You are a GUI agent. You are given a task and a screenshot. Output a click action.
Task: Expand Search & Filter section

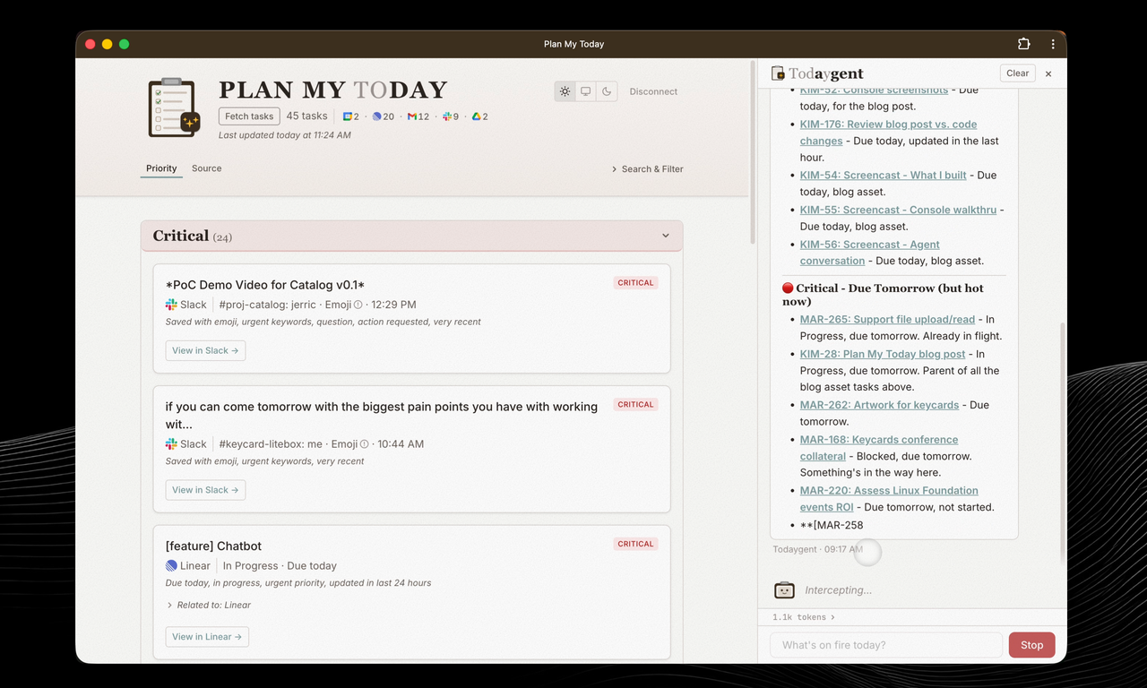click(647, 168)
